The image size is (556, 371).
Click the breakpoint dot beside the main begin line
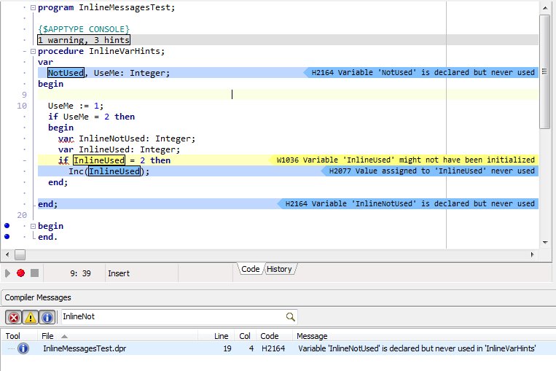coord(7,225)
